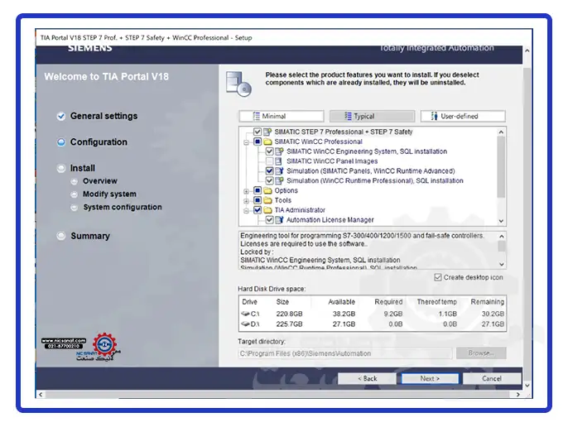Select the Typical installation preset
The image size is (568, 427).
[372, 116]
